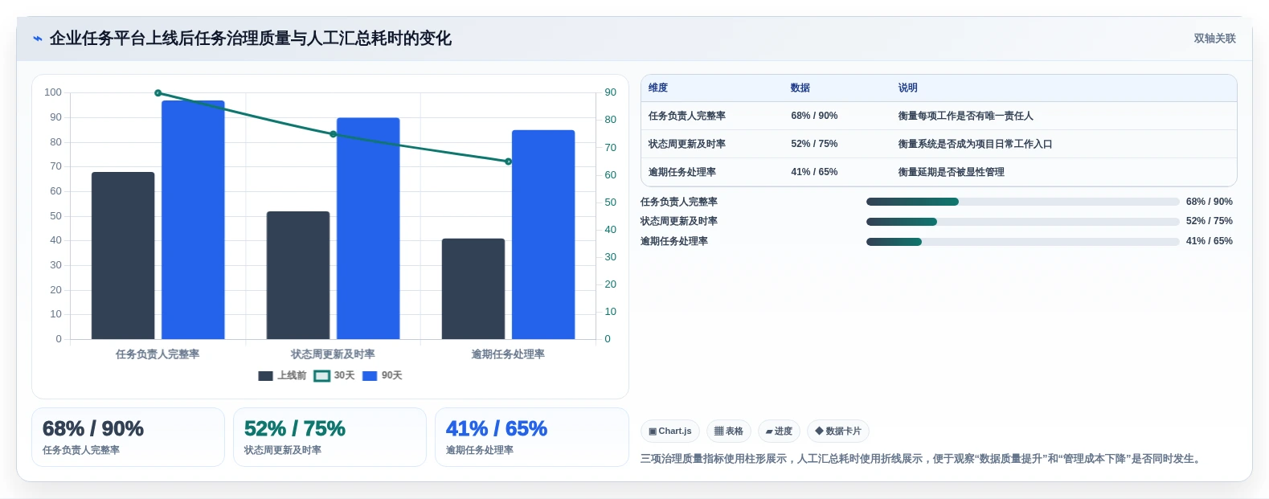Image resolution: width=1269 pixels, height=499 pixels.
Task: Toggle the 90天 legend entry
Action: pos(382,375)
